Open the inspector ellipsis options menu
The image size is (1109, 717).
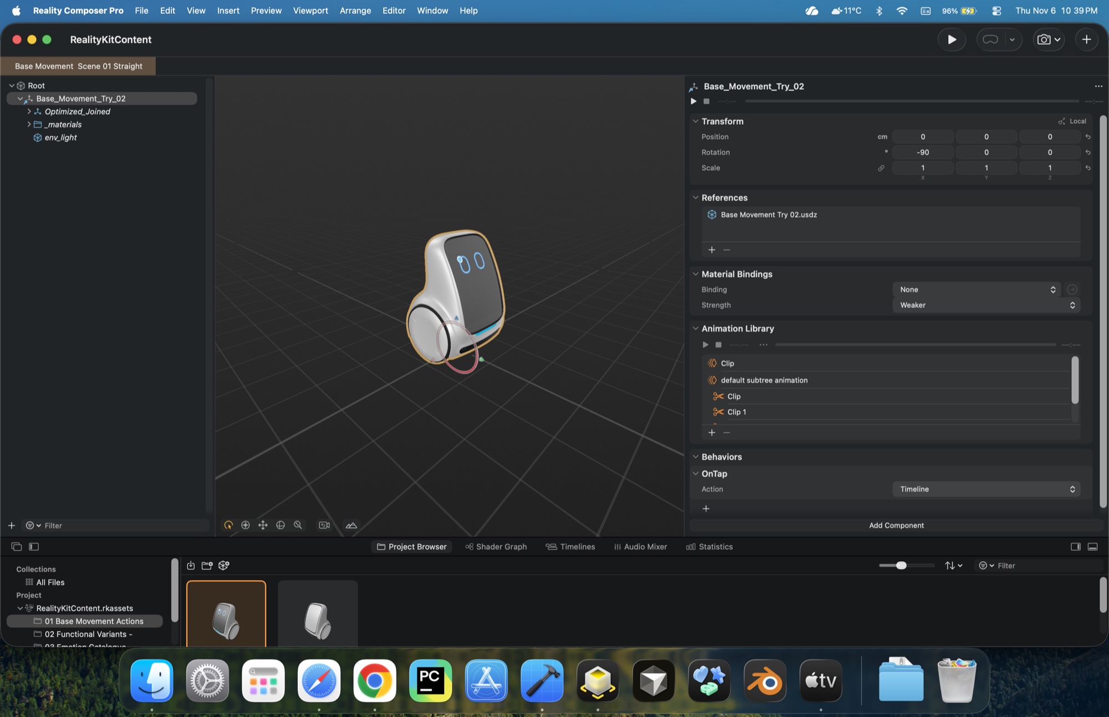point(1098,86)
